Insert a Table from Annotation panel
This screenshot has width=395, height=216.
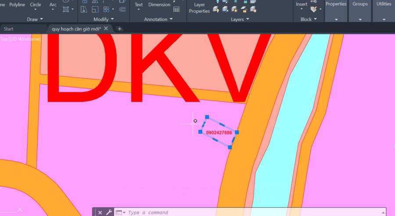[x=176, y=10]
